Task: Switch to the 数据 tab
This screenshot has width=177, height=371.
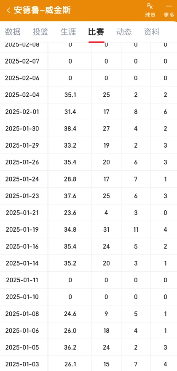Action: coord(13,32)
